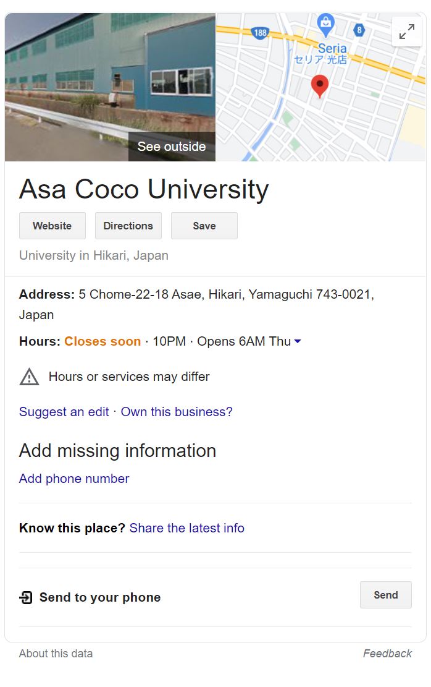This screenshot has width=431, height=687.
Task: Click the 'Closes soon' hours status text
Action: [103, 341]
